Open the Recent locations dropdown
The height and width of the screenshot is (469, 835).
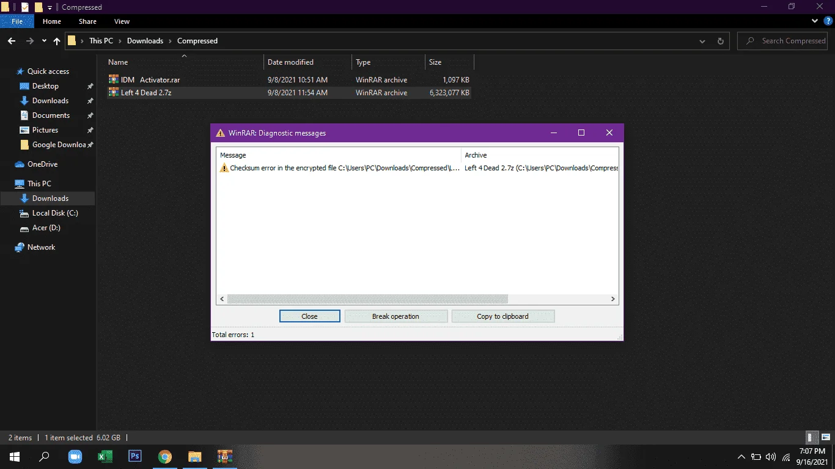(x=44, y=41)
